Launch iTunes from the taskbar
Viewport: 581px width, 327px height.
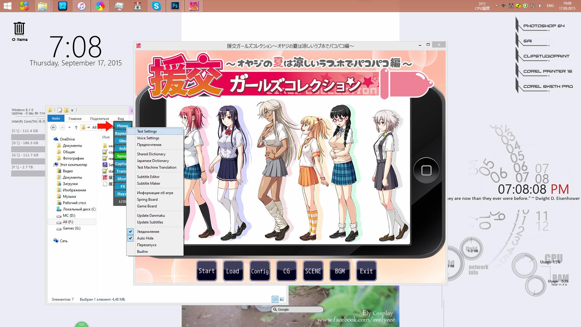81,6
